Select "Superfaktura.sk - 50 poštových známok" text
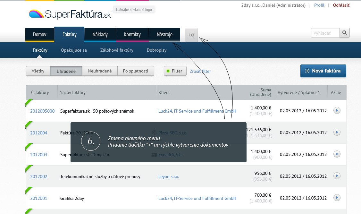Screen dimensions: 361x214 click(x=97, y=111)
